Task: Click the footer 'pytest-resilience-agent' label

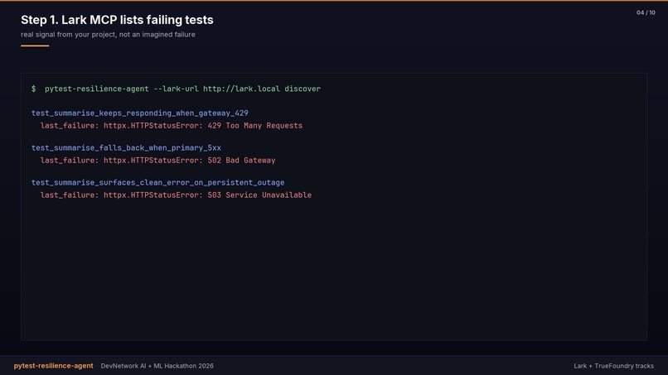Action: (53, 366)
